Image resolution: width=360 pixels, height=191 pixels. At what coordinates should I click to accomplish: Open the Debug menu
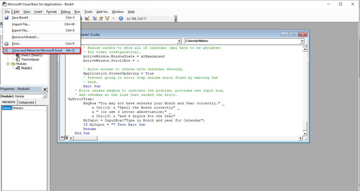[65, 12]
